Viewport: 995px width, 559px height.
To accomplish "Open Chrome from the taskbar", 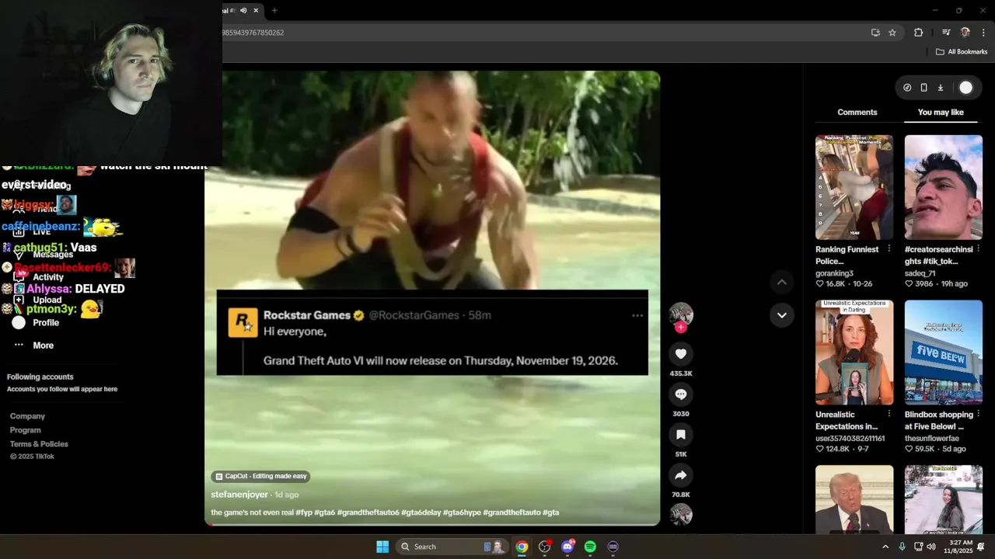I will 522,547.
